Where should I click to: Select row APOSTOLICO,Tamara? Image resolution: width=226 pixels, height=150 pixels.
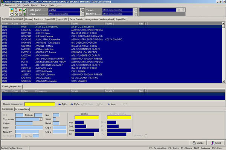coord(112,52)
